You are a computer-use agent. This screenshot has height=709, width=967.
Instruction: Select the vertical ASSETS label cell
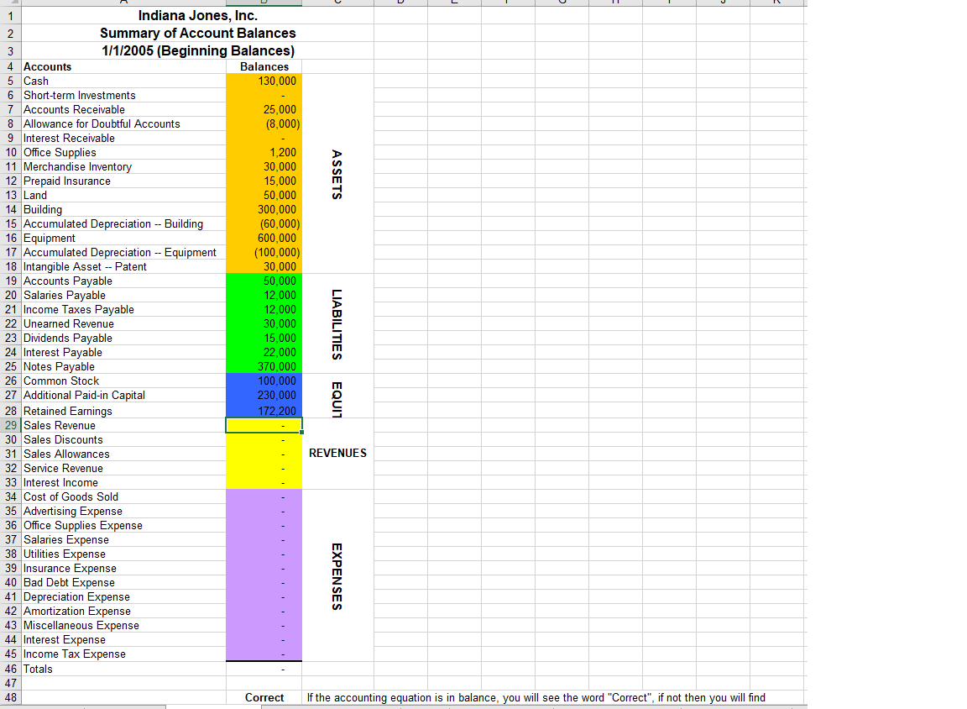(337, 174)
